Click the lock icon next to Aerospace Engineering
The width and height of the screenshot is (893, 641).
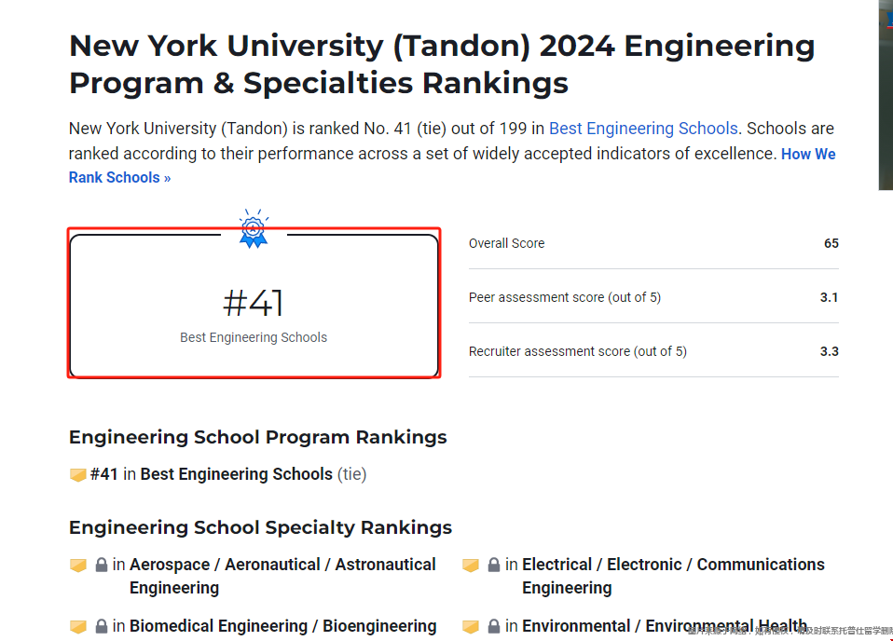(102, 566)
